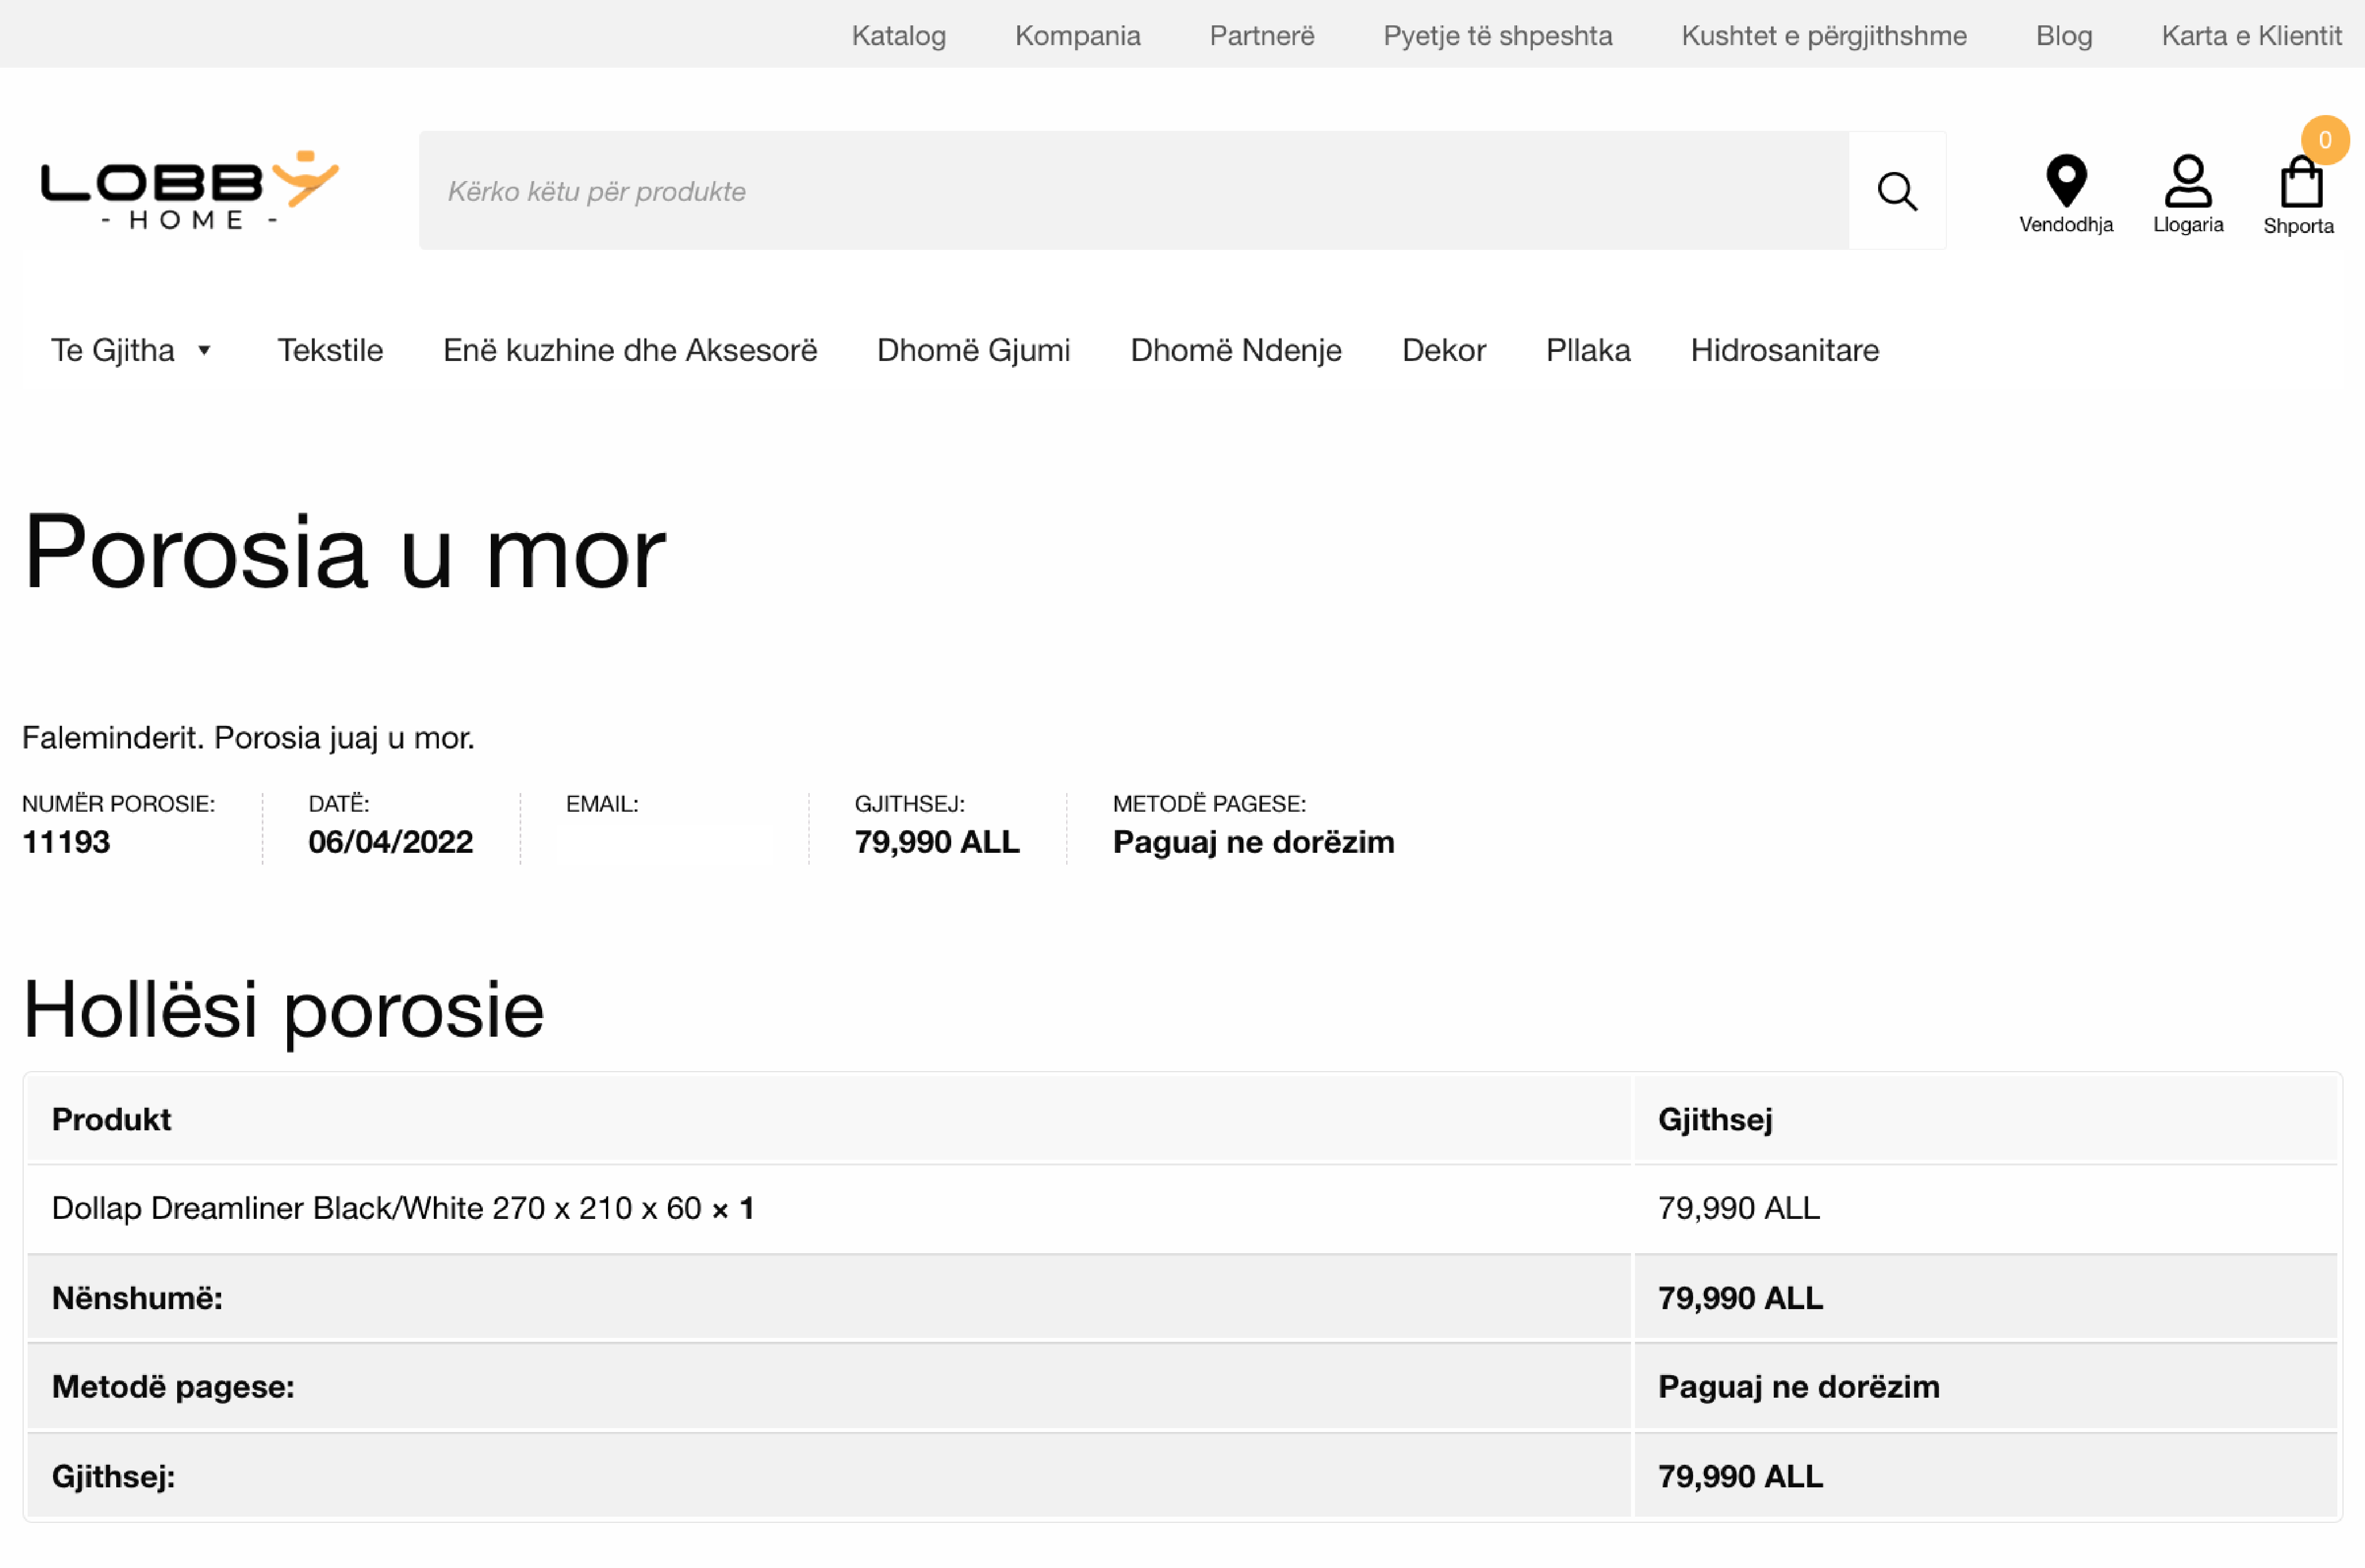Open Pyetje të shpeshta link

1497,35
